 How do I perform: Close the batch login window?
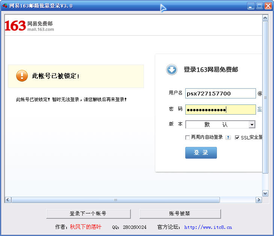coord(268,6)
